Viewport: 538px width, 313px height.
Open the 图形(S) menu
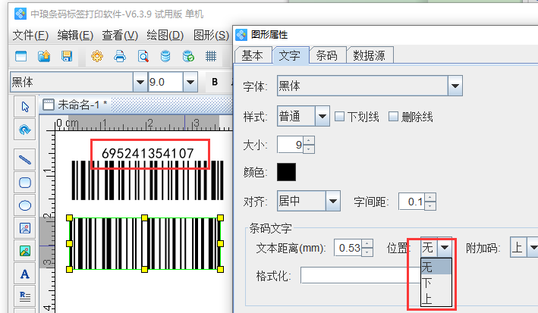(x=211, y=36)
